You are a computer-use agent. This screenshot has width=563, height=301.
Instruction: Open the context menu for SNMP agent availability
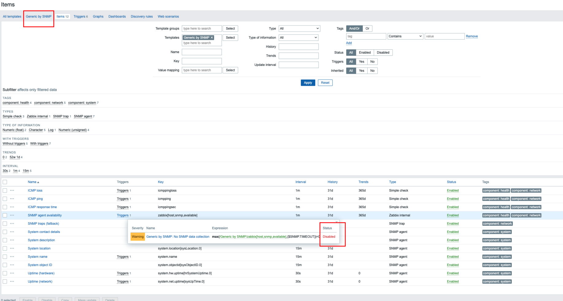12,215
